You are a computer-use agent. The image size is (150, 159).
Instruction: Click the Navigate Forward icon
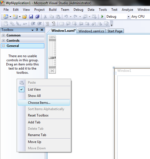[x=94, y=17]
